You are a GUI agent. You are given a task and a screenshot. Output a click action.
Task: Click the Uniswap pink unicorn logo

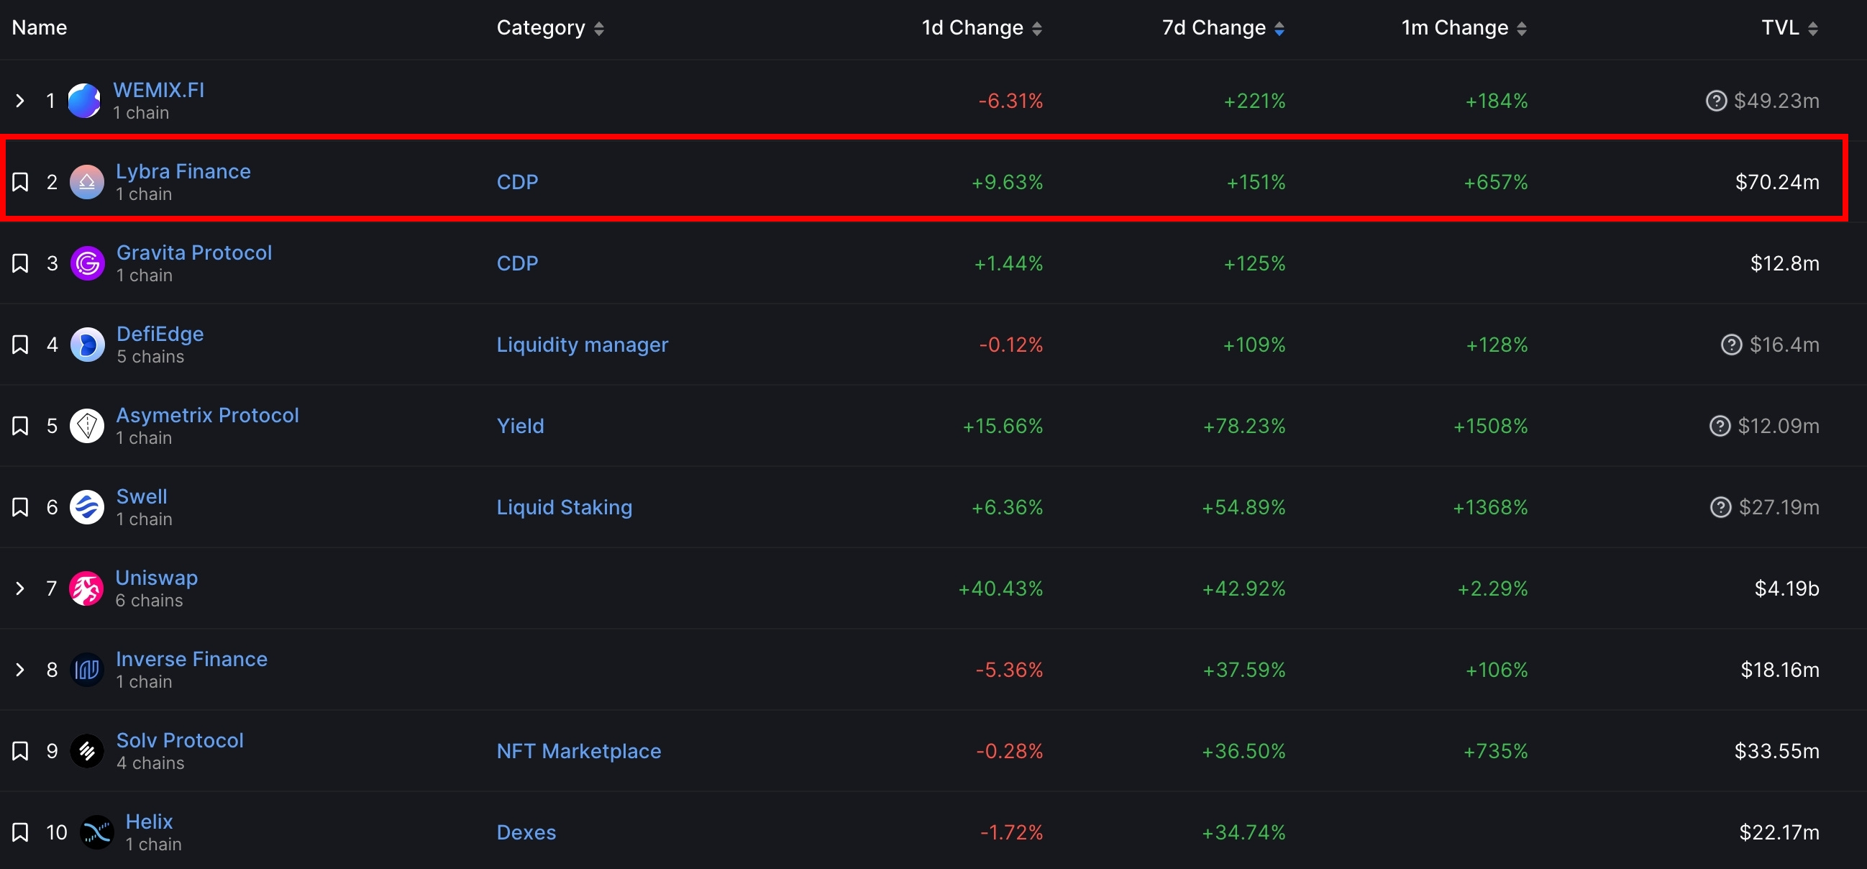click(86, 588)
